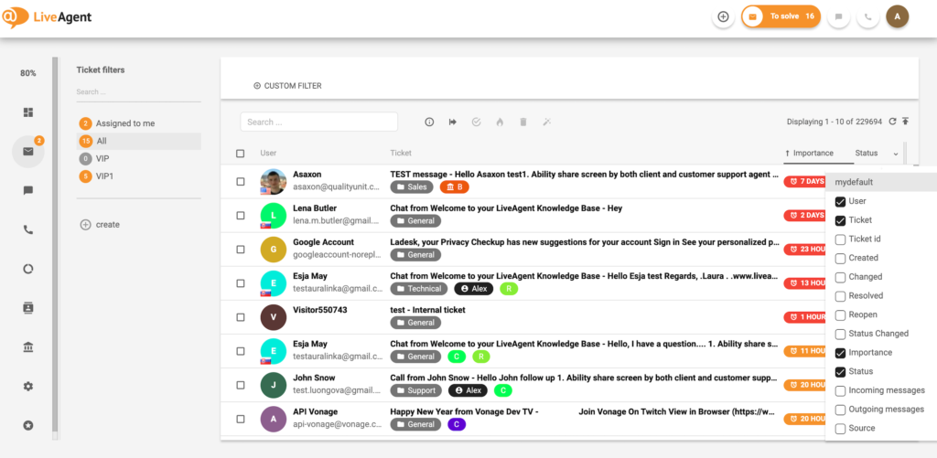Enable the Ticket id column checkbox
This screenshot has height=458, width=937.
[840, 240]
